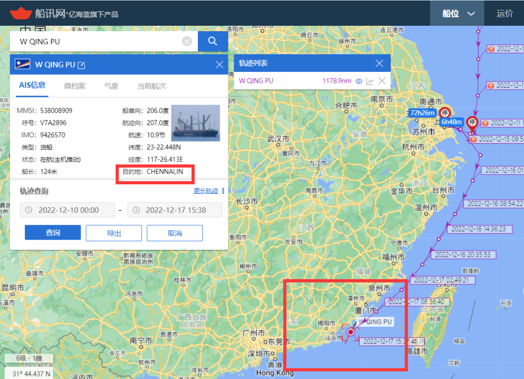Screen dimensions: 524x379
Task: Switch to the 微档案 tab
Action: (x=75, y=86)
